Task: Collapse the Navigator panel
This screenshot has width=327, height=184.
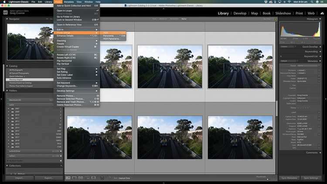Action: click(x=7, y=19)
